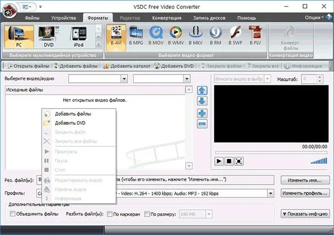Choose the В MPG video format
Screen dimensions: 334x235
[x=136, y=36]
